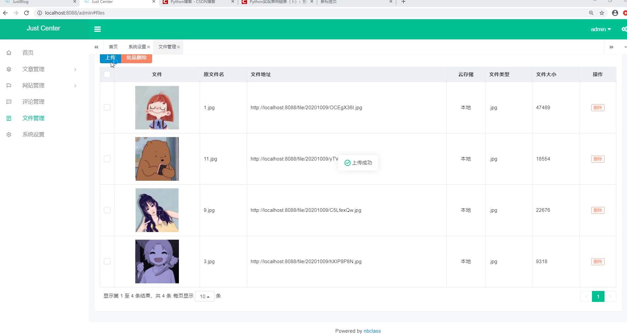Check the checkbox for 9.jpg row

coord(107,210)
